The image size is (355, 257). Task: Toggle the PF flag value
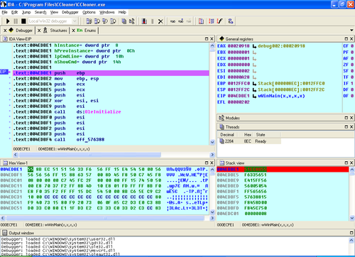coord(352,53)
